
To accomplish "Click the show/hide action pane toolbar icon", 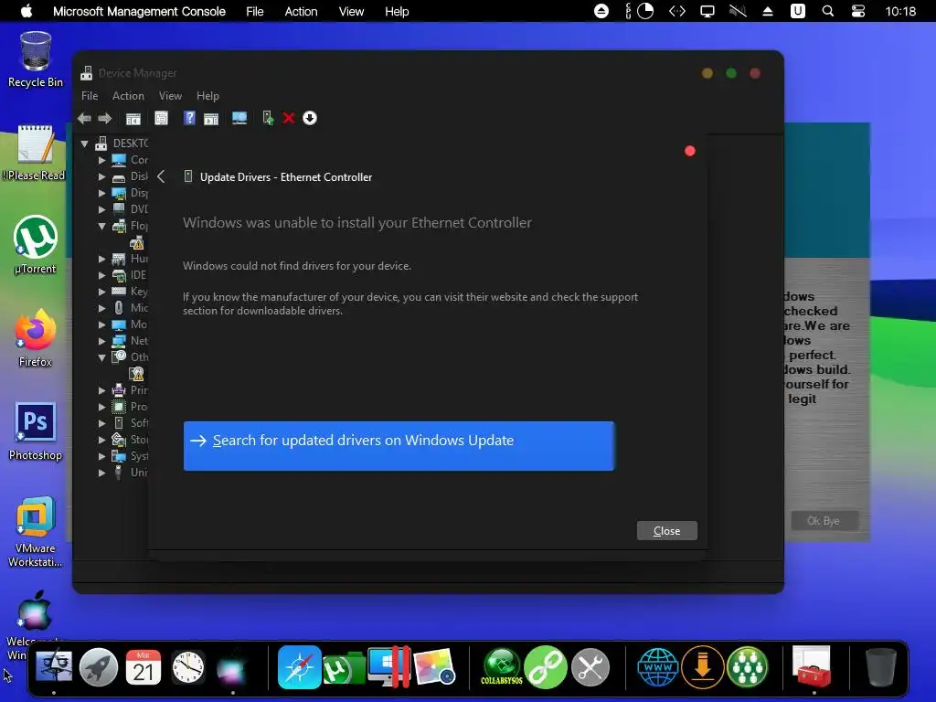I will pos(211,118).
